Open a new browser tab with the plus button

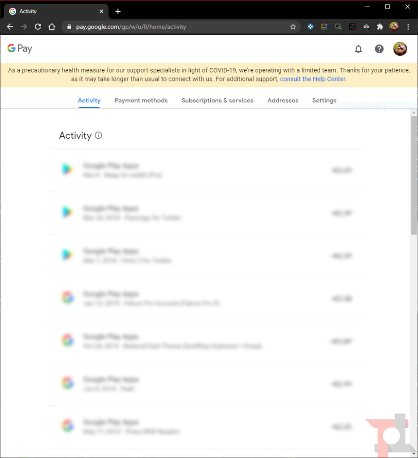(x=117, y=11)
